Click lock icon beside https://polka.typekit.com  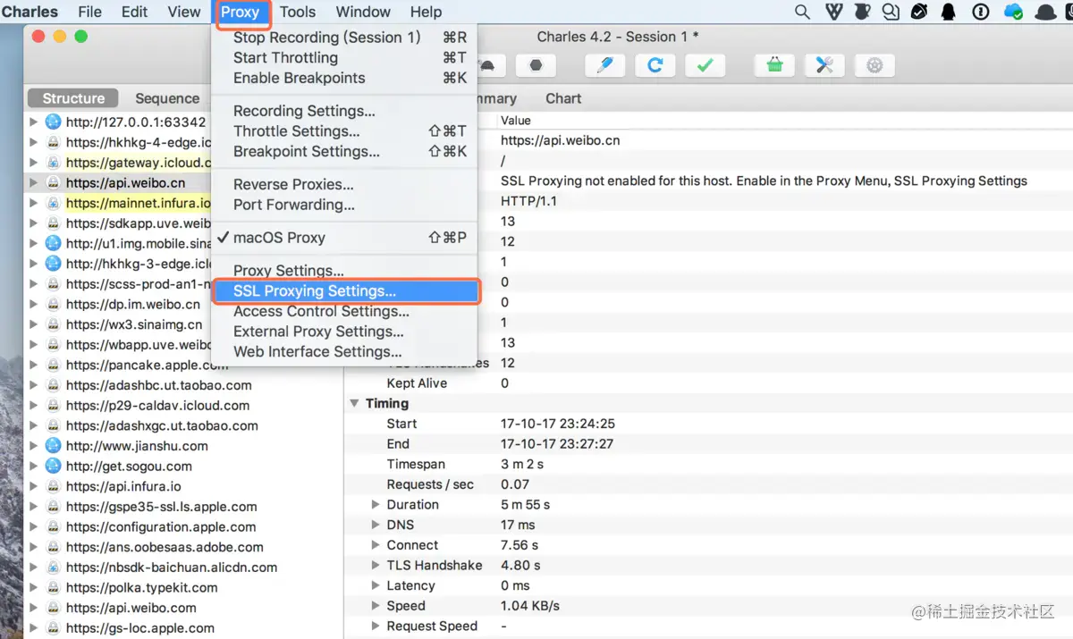pos(53,588)
